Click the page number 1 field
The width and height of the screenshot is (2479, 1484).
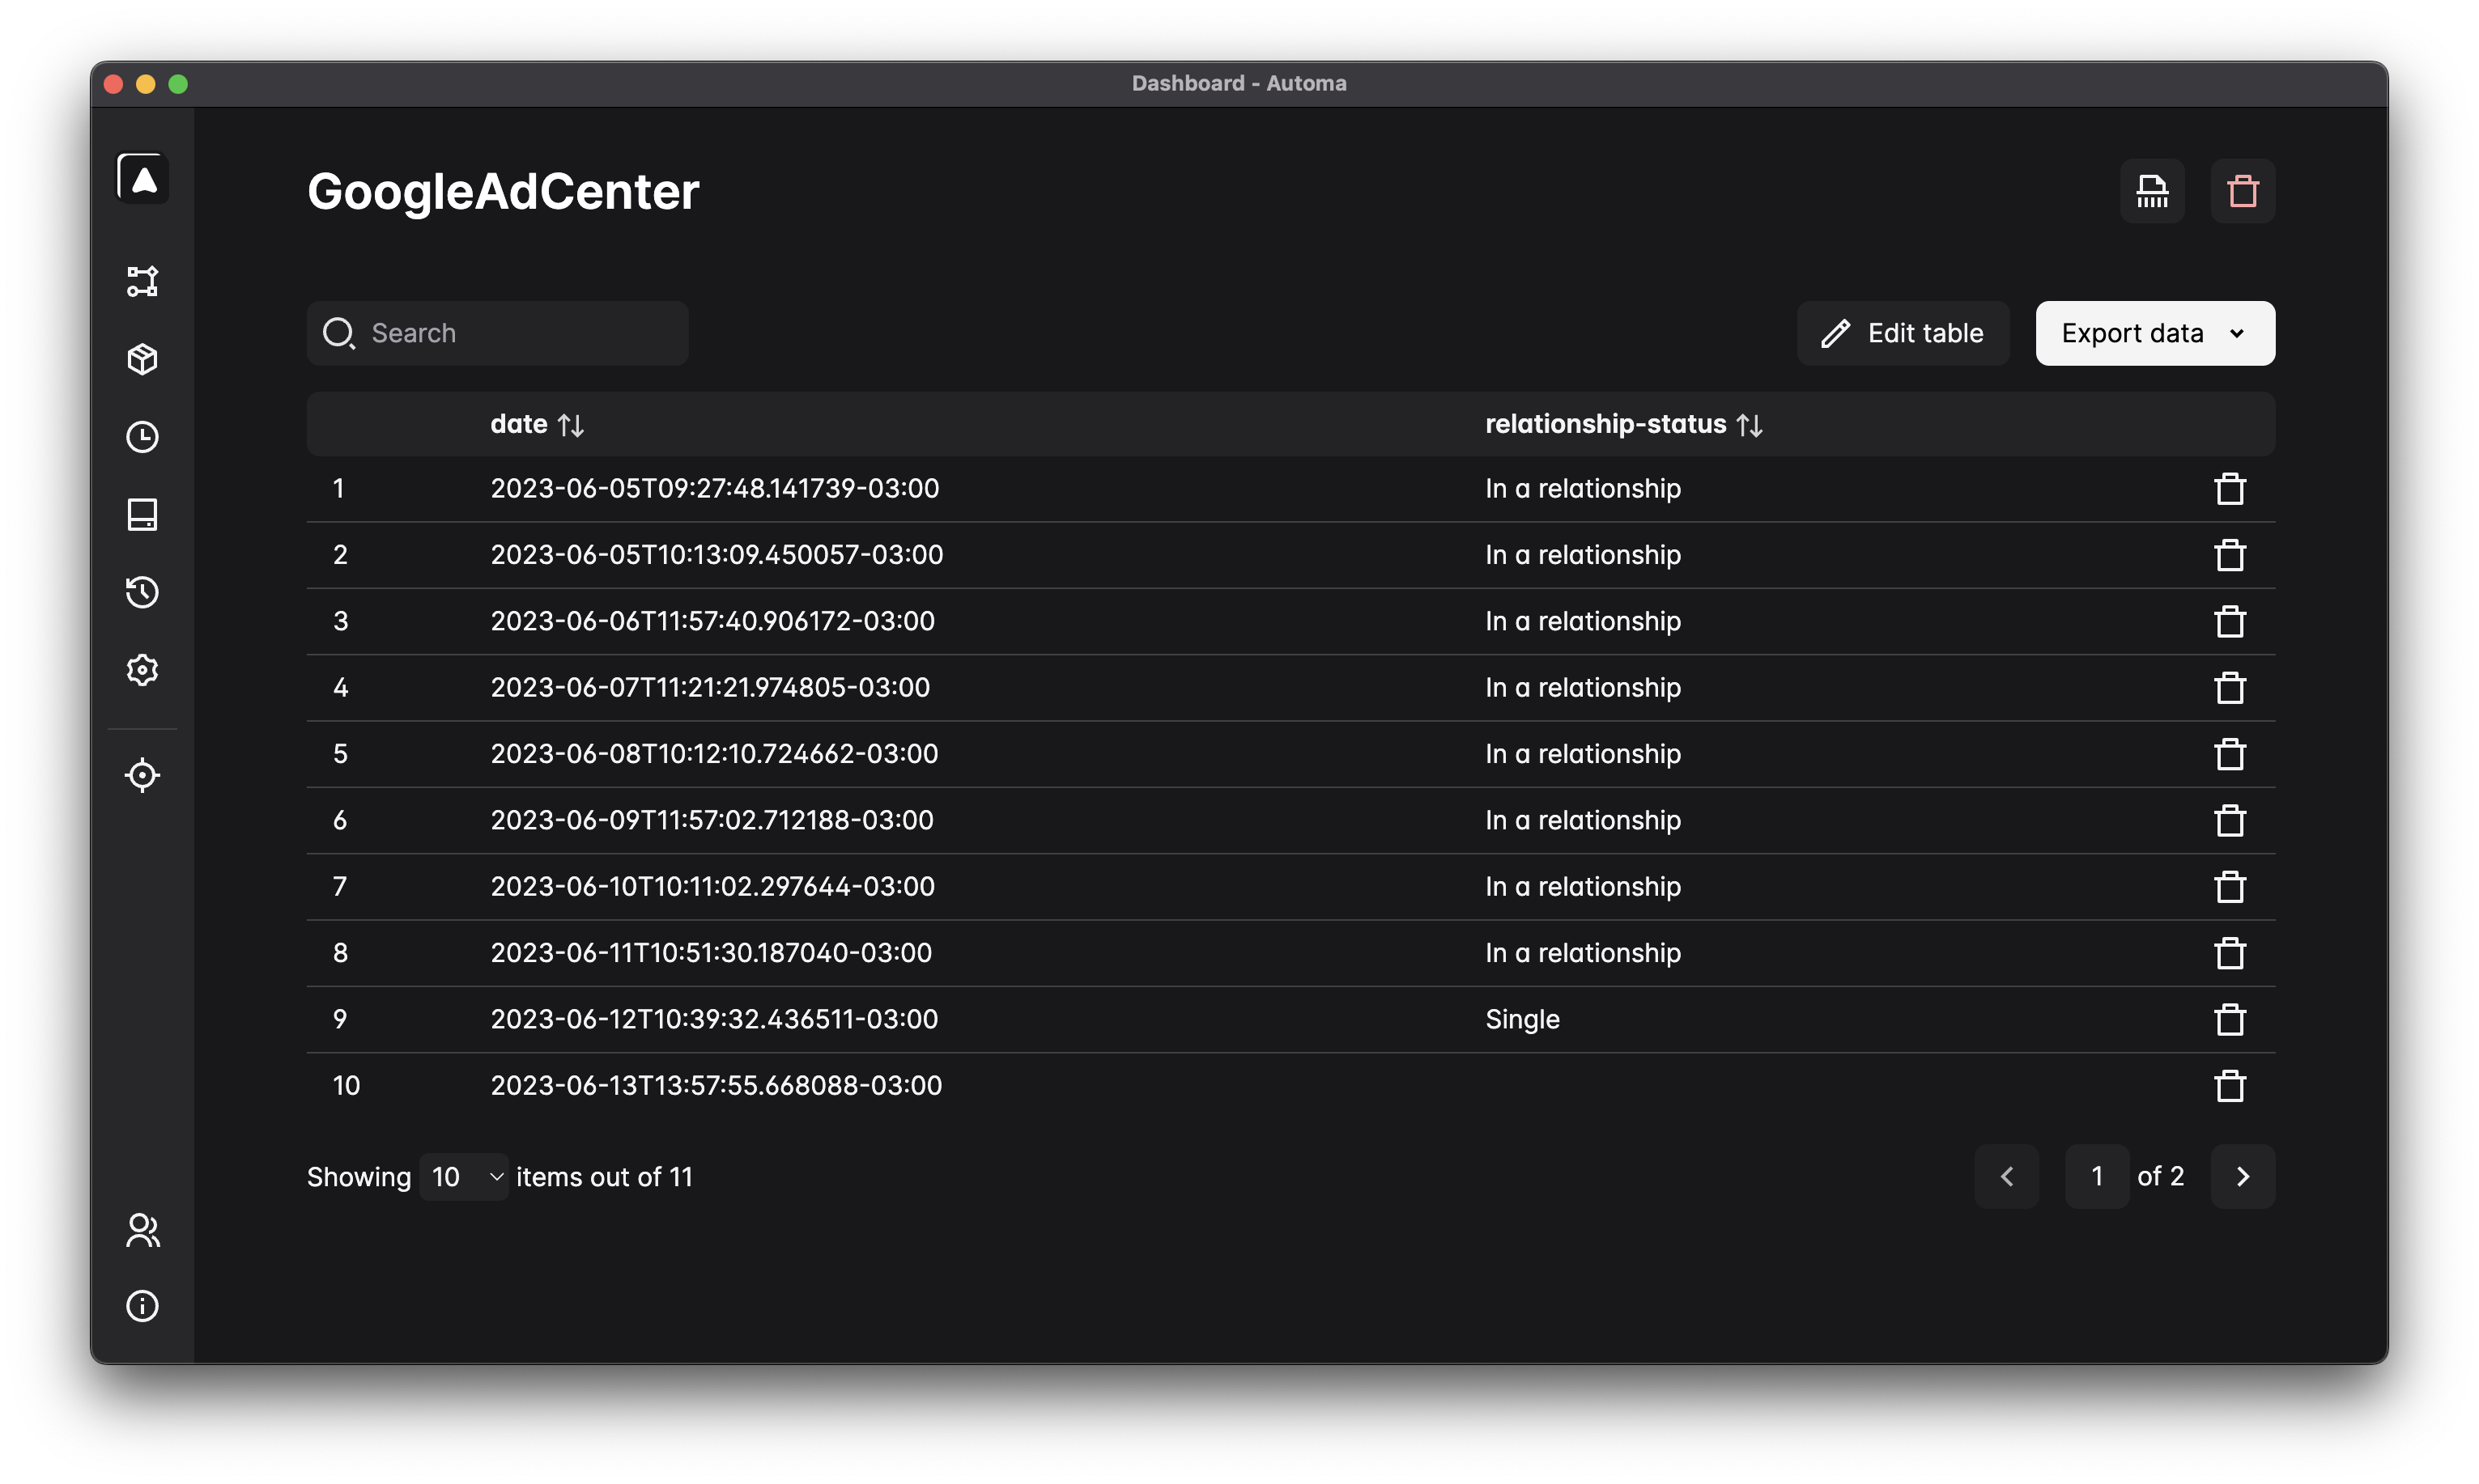[2097, 1176]
